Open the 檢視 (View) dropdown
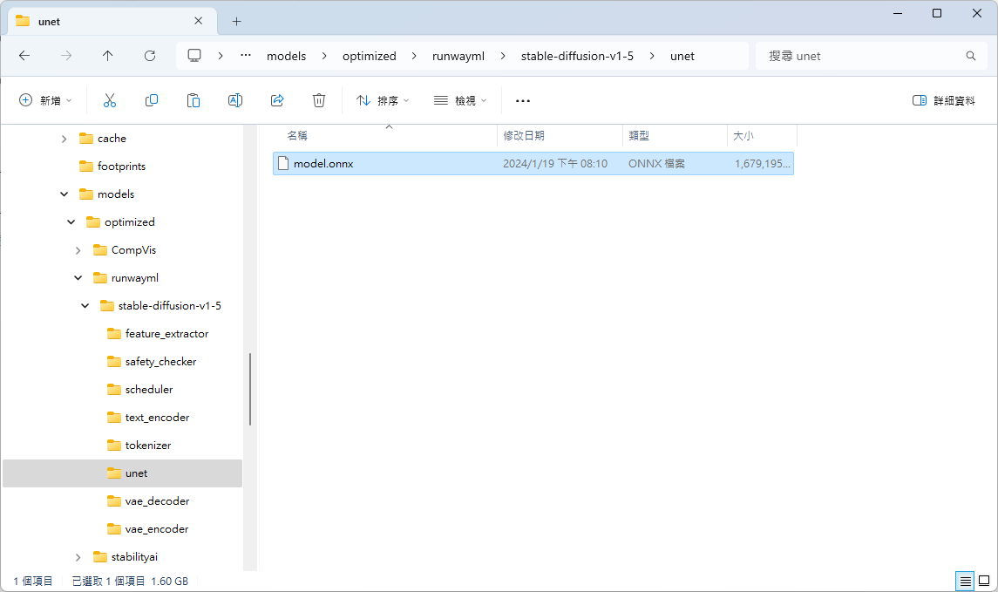The width and height of the screenshot is (998, 592). point(460,100)
